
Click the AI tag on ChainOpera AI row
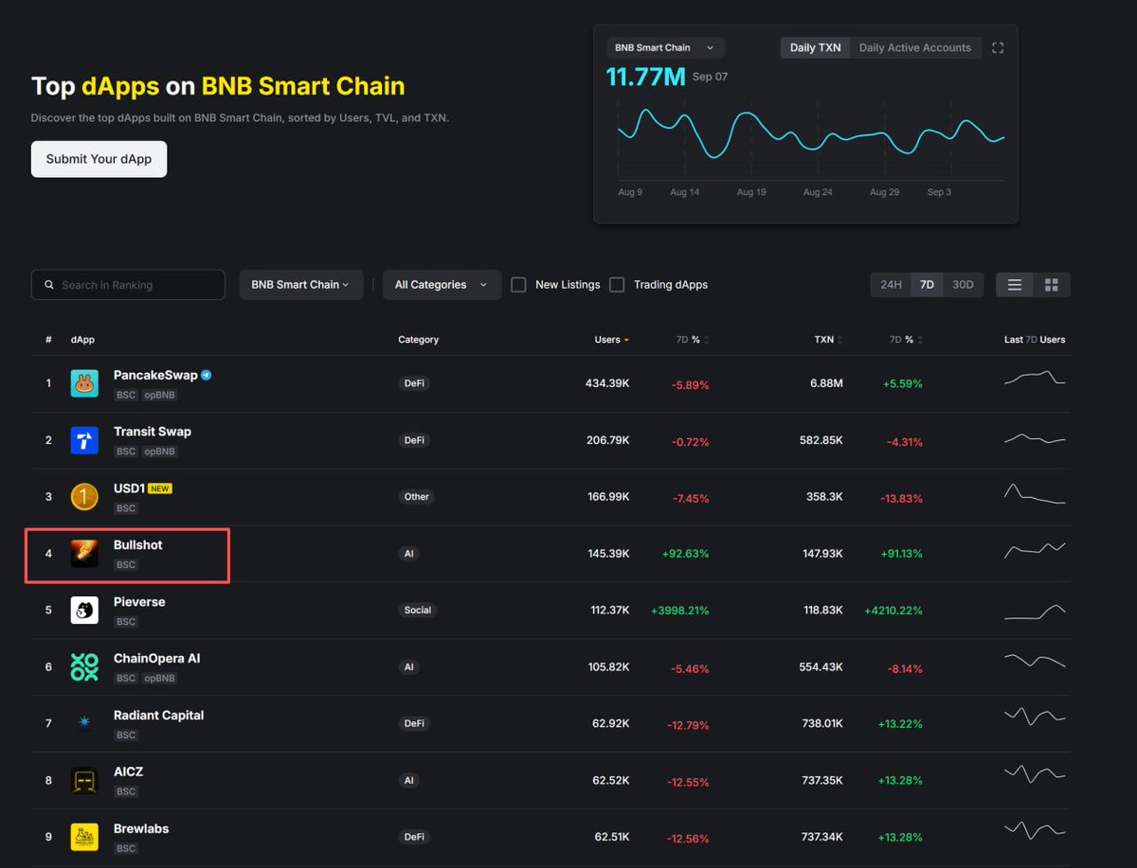pos(408,667)
